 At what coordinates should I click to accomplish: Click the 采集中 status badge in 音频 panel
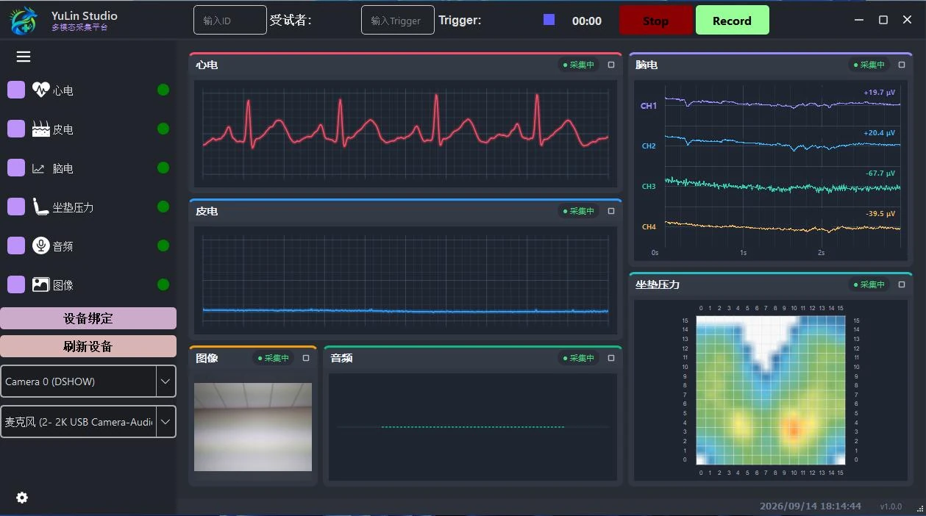(579, 358)
